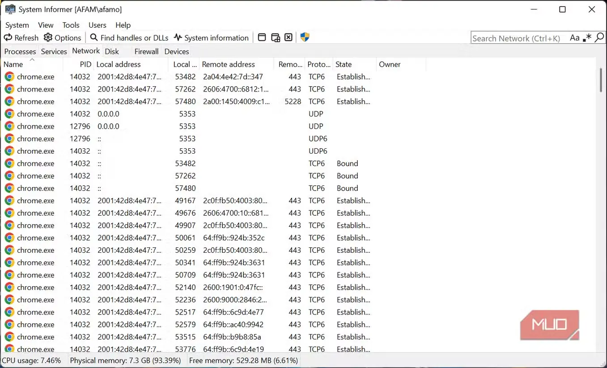
Task: Open the Tools menu
Action: (x=71, y=25)
